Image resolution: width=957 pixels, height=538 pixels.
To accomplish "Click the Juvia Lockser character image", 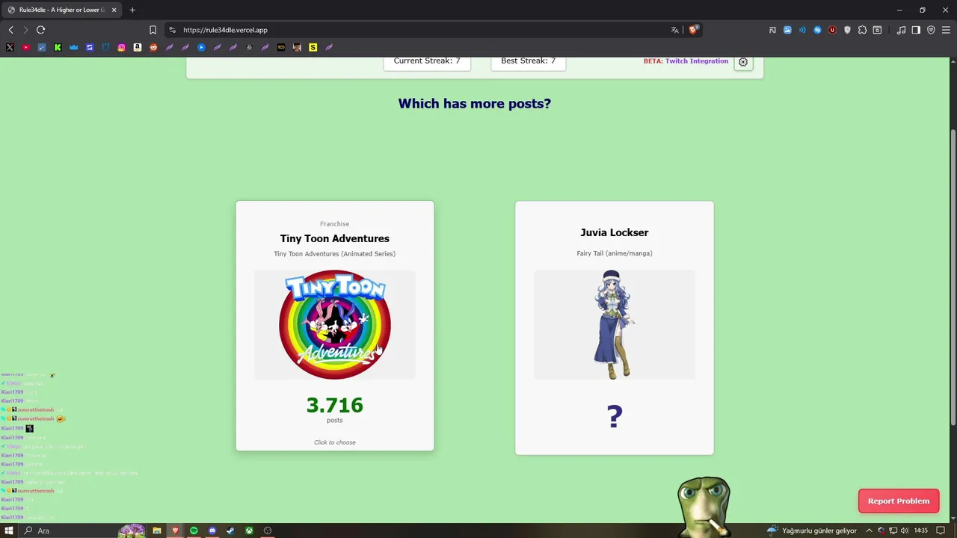I will click(615, 324).
